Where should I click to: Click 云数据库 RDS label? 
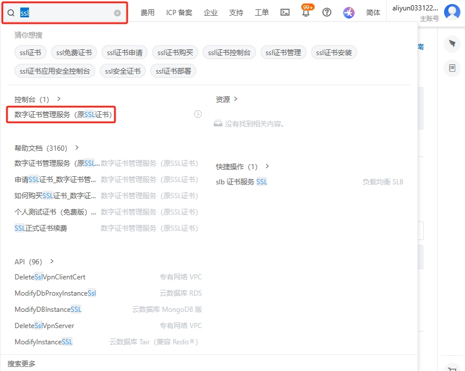click(181, 293)
